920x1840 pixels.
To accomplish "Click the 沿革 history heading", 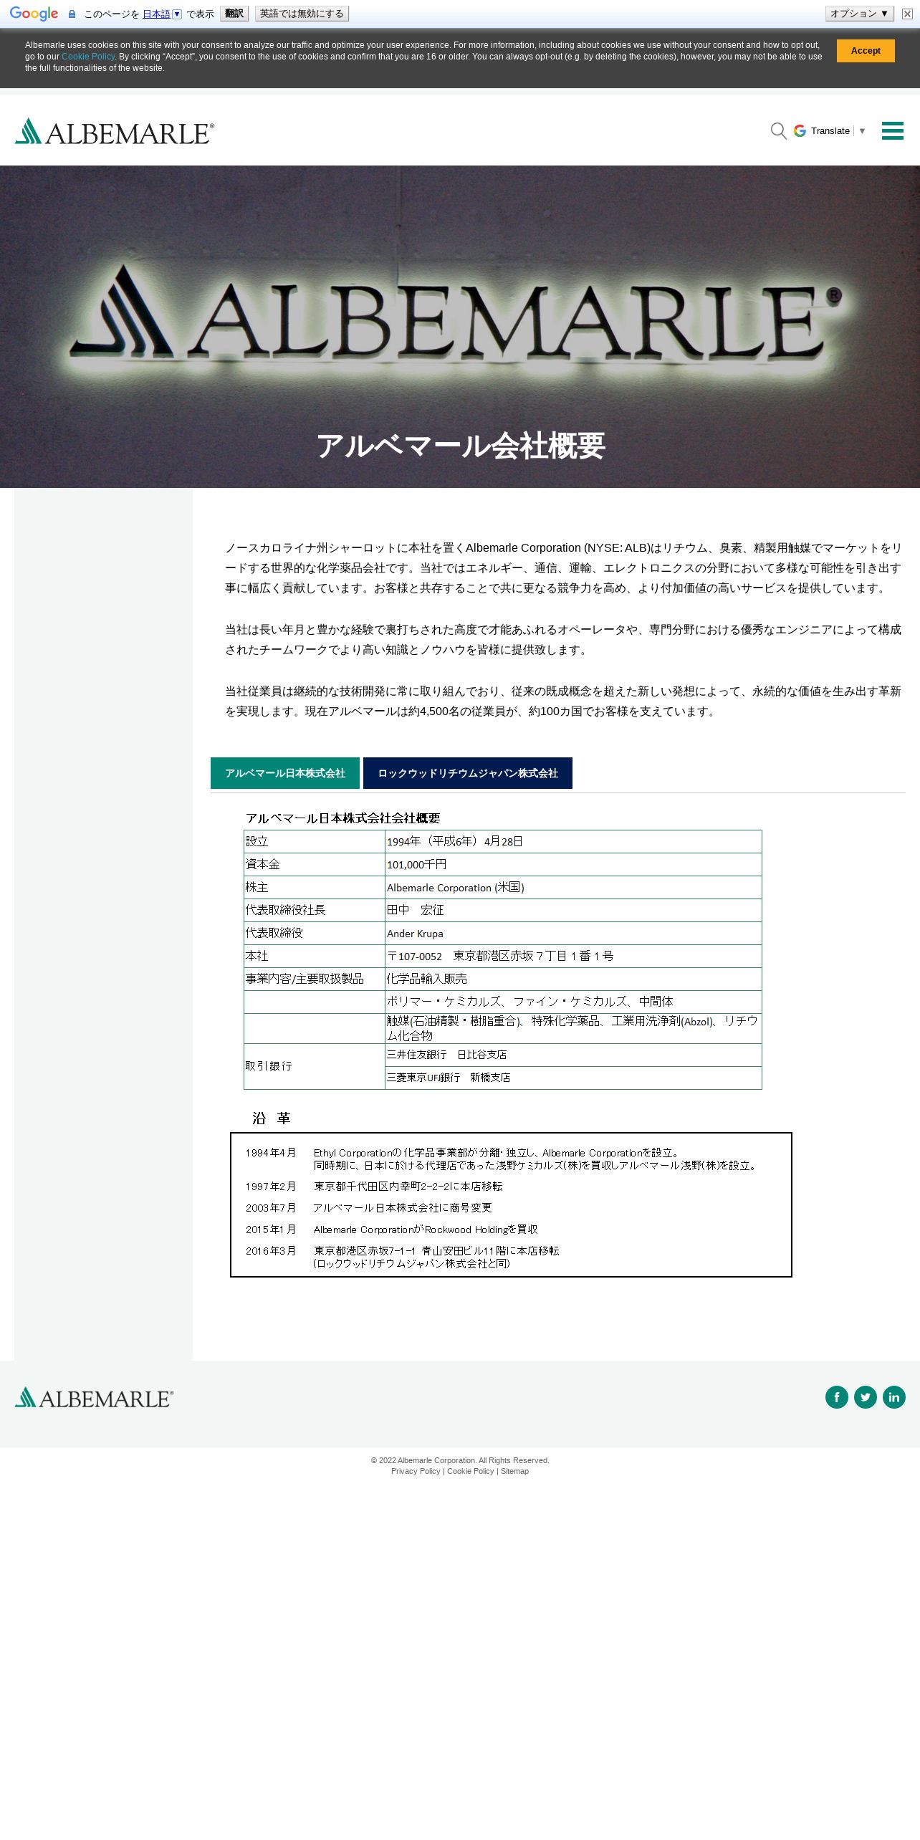I will coord(271,1118).
